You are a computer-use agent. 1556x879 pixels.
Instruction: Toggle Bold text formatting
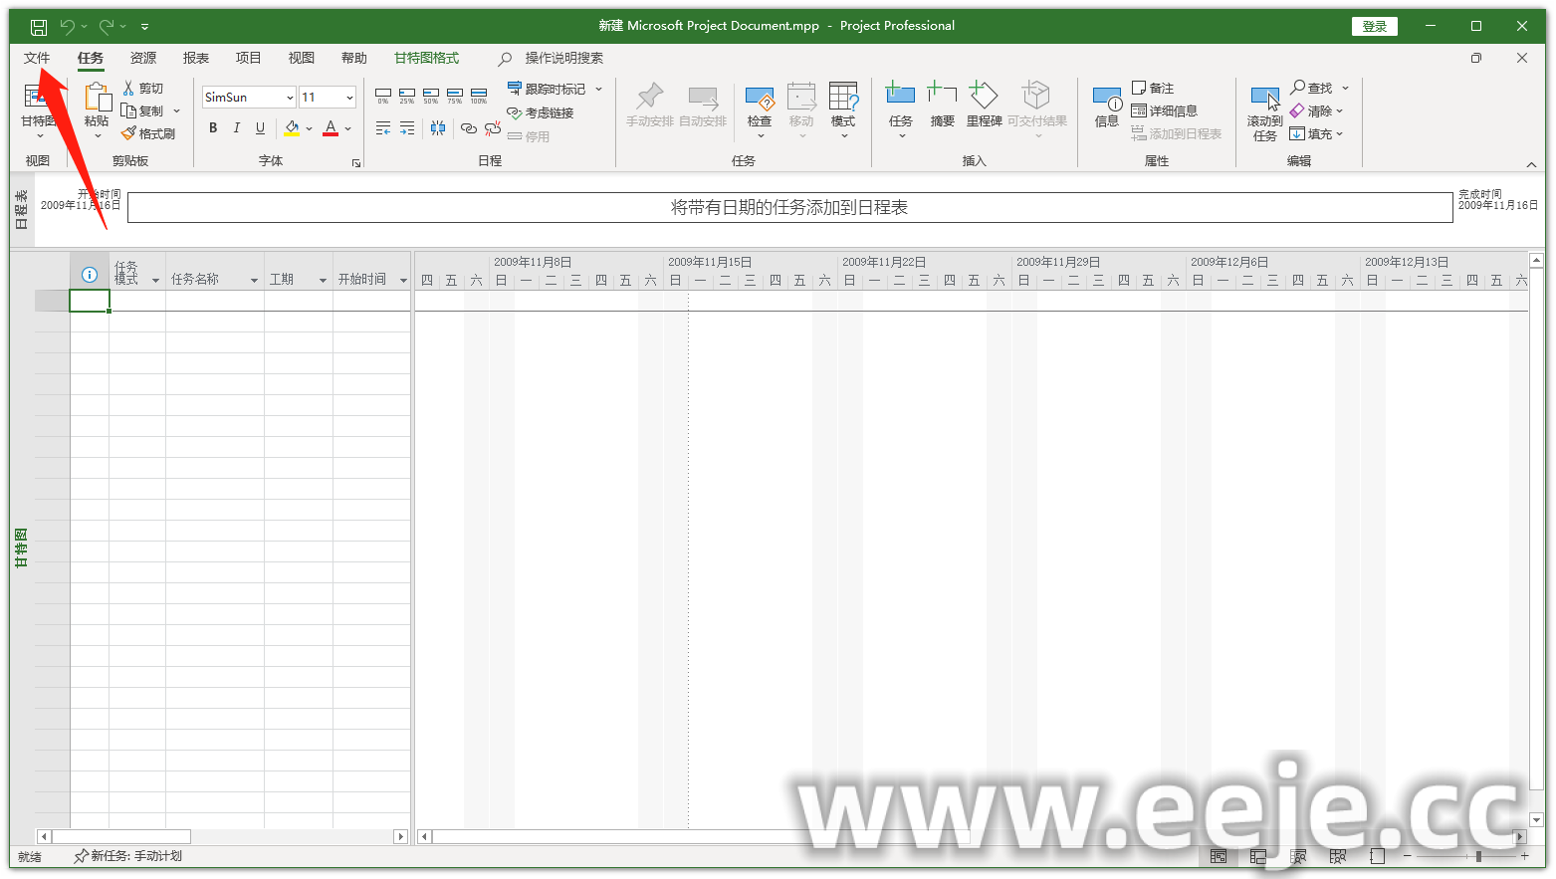click(213, 128)
